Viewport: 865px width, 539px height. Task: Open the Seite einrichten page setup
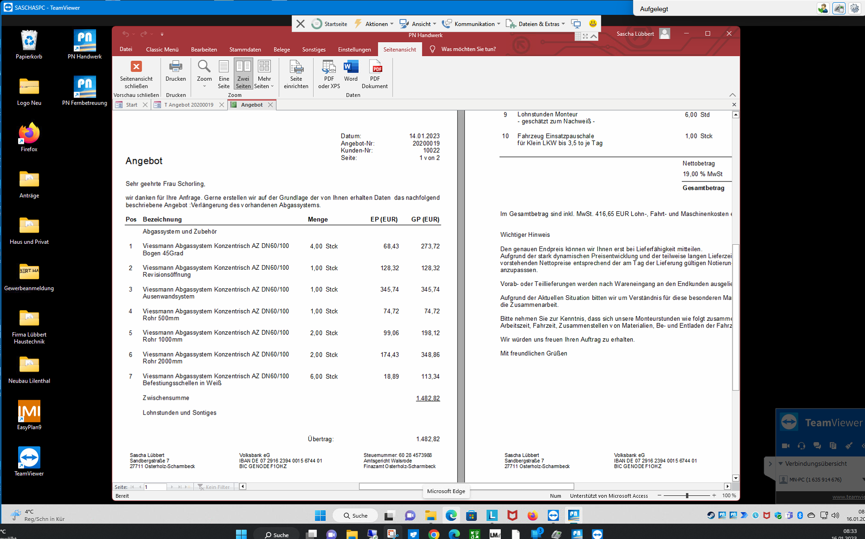coord(296,74)
